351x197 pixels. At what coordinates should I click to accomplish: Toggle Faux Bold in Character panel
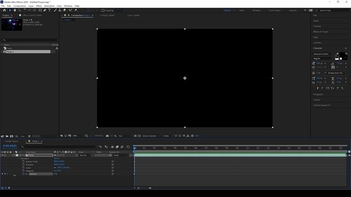click(318, 88)
